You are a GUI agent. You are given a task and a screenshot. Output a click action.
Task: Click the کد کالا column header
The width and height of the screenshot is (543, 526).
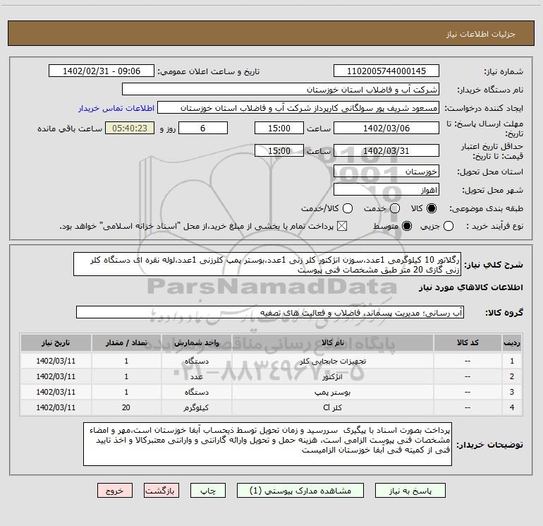(468, 342)
